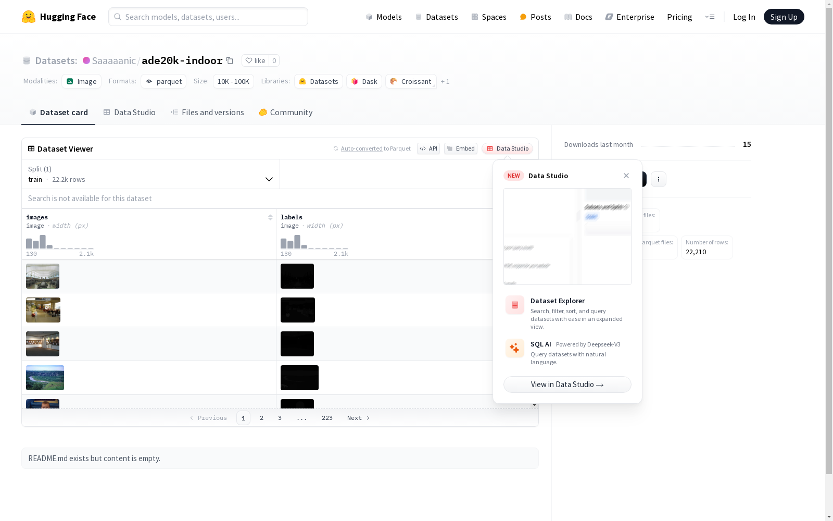The height and width of the screenshot is (521, 833).
Task: Click the Dataset Explorer icon
Action: 515,305
